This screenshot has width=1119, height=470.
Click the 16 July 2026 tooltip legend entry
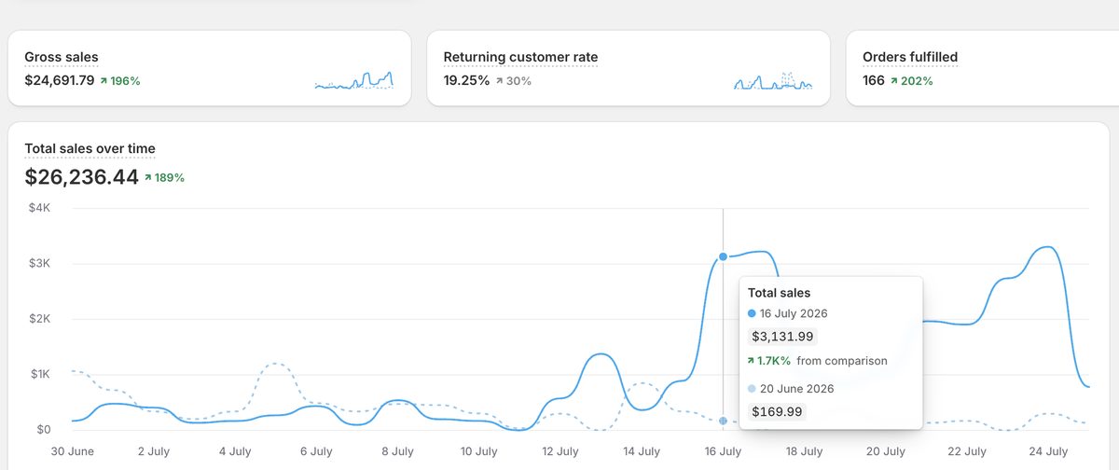tap(788, 313)
